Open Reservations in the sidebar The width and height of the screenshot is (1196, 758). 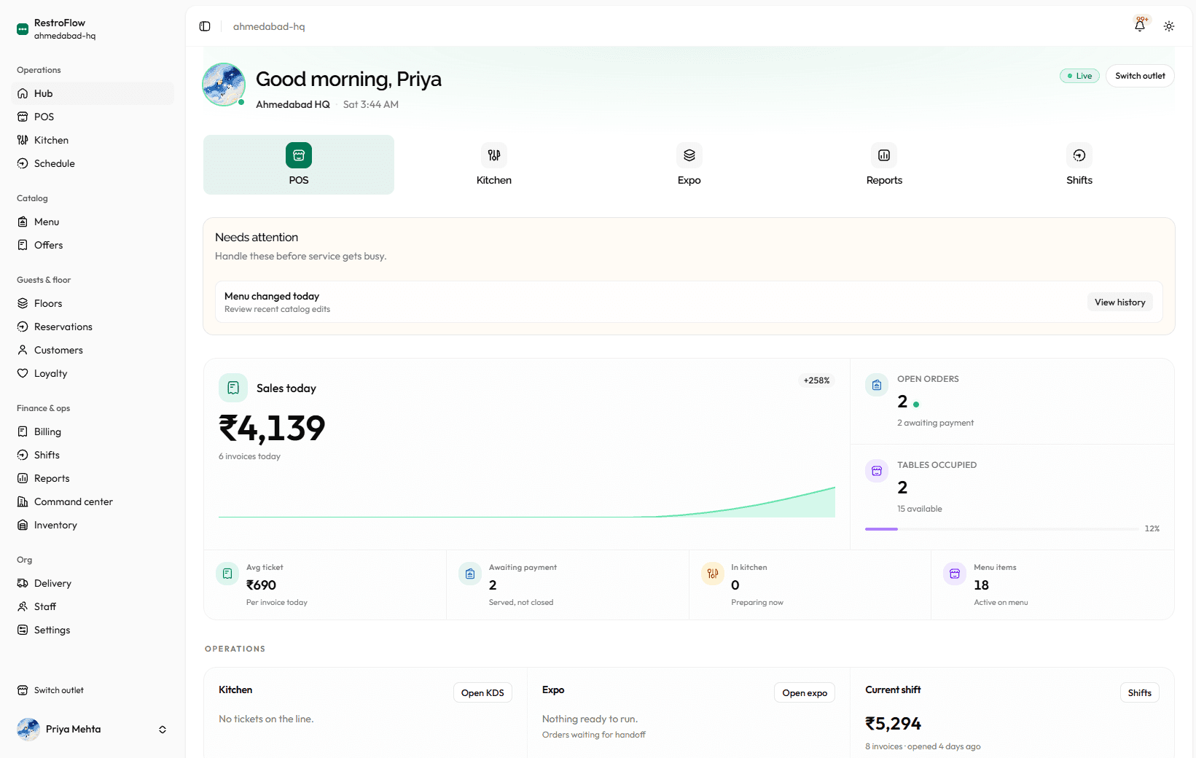(x=93, y=327)
